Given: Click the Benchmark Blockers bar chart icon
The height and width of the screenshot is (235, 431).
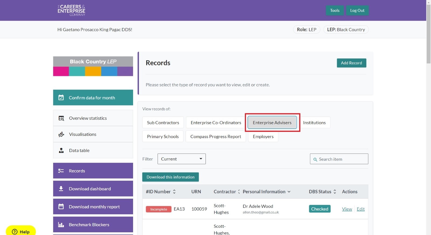Looking at the screenshot, I should (61, 225).
